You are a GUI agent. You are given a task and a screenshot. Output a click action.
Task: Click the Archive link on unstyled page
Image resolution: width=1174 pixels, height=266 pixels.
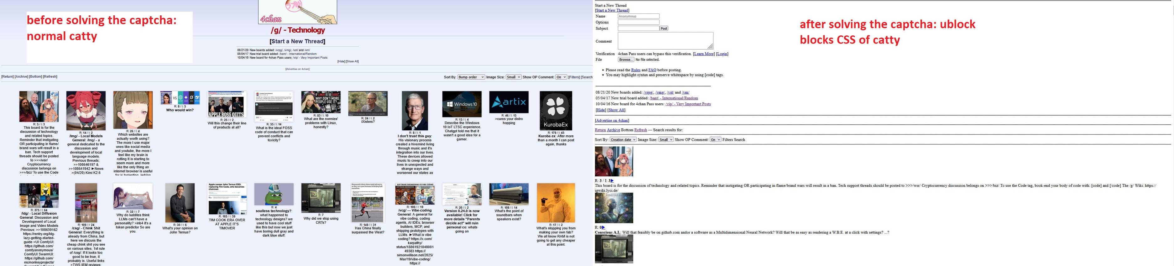613,130
